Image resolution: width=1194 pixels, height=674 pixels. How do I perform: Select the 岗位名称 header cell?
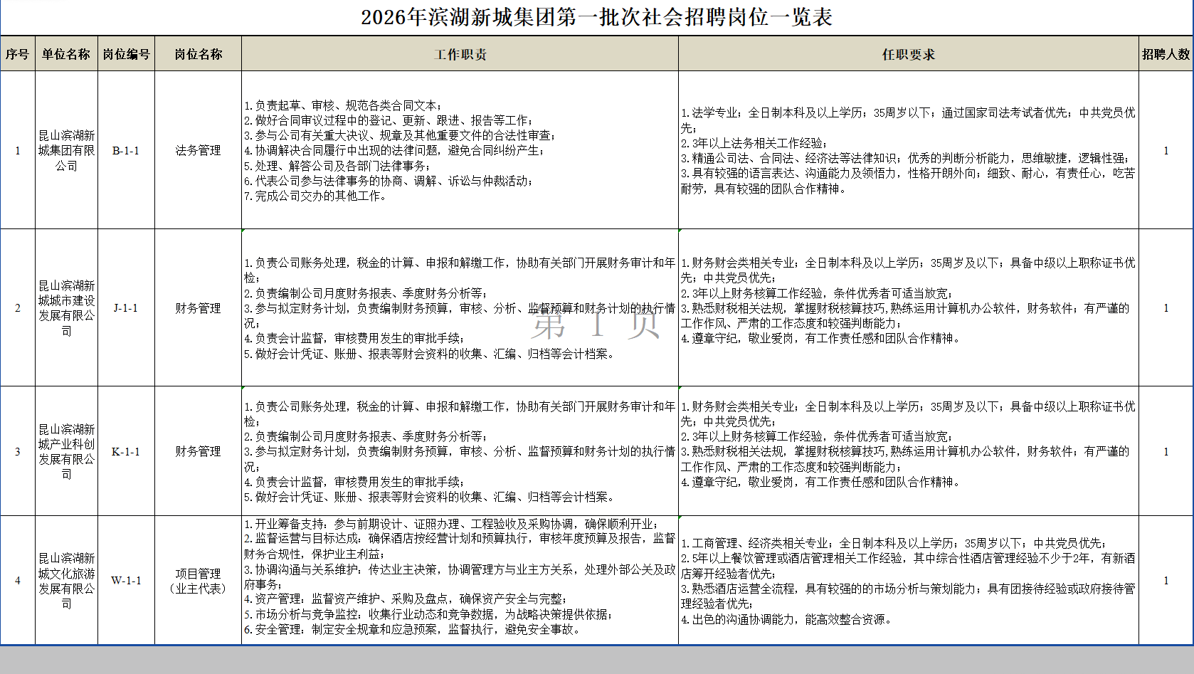[198, 54]
